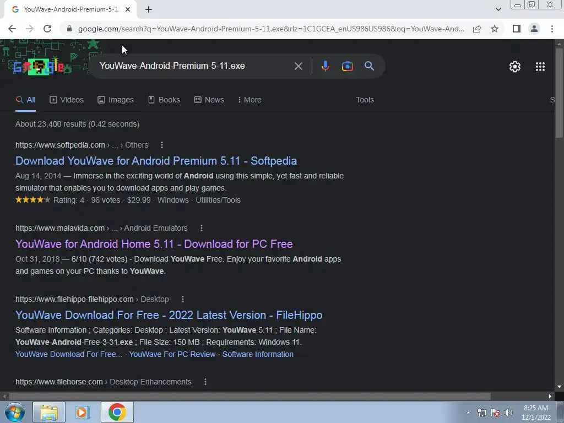Open Action Center flag icon
This screenshot has width=564, height=423.
click(495, 413)
